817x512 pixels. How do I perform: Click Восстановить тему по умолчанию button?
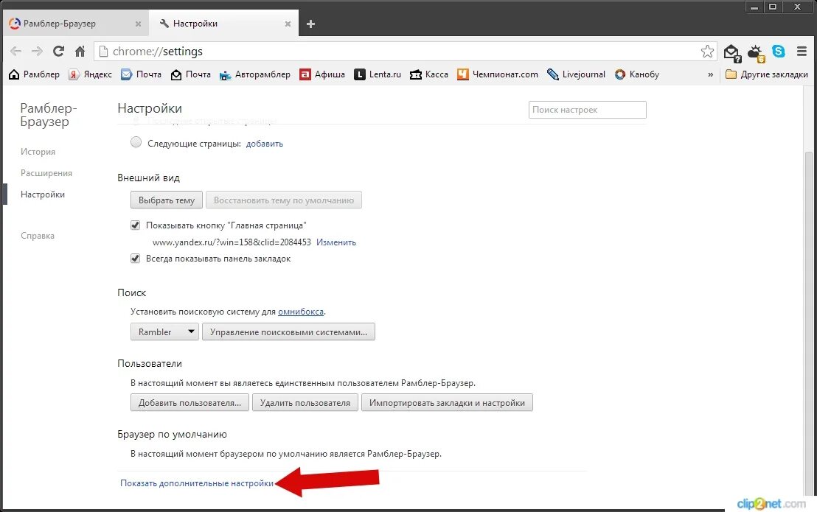click(284, 200)
